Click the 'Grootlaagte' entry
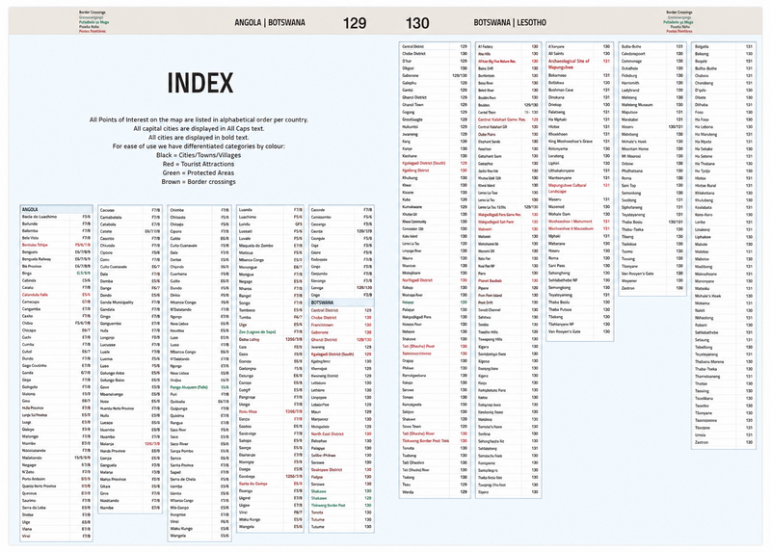This screenshot has width=771, height=552. pyautogui.click(x=412, y=119)
